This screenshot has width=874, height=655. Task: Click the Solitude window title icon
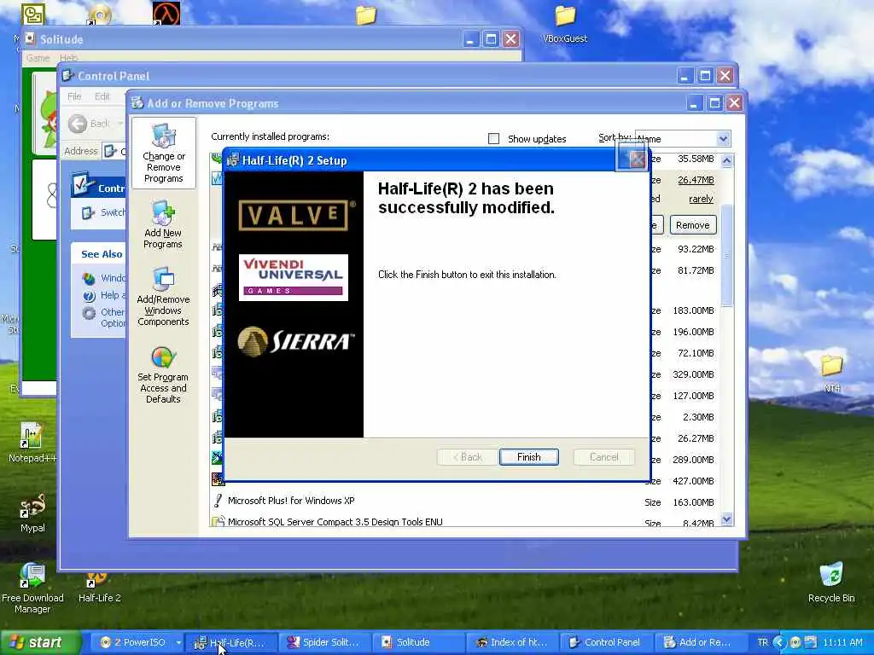tap(30, 38)
